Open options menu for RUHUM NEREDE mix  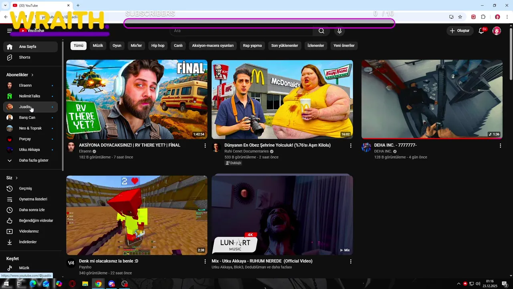click(351, 261)
